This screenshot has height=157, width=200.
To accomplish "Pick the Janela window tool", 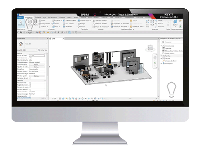I will (x=42, y=21).
